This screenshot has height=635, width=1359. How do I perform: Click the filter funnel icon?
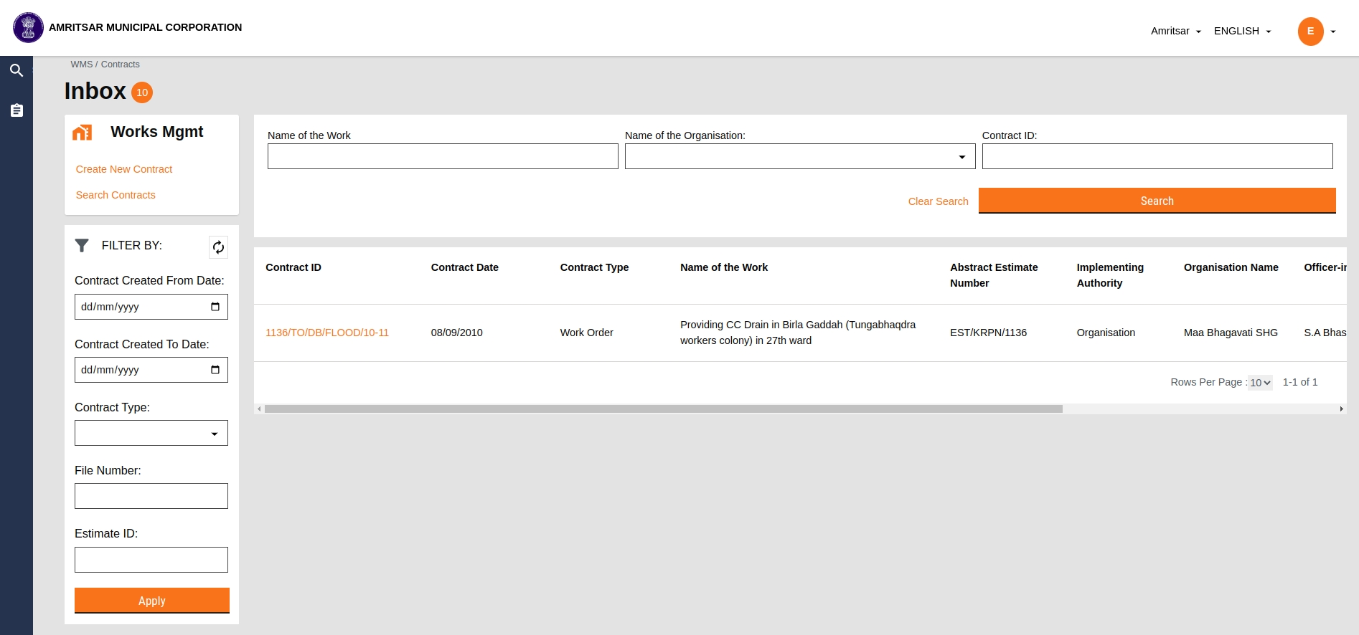(82, 246)
